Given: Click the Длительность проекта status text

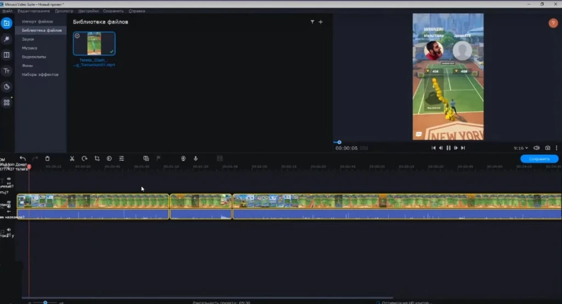Looking at the screenshot, I should tap(221, 302).
